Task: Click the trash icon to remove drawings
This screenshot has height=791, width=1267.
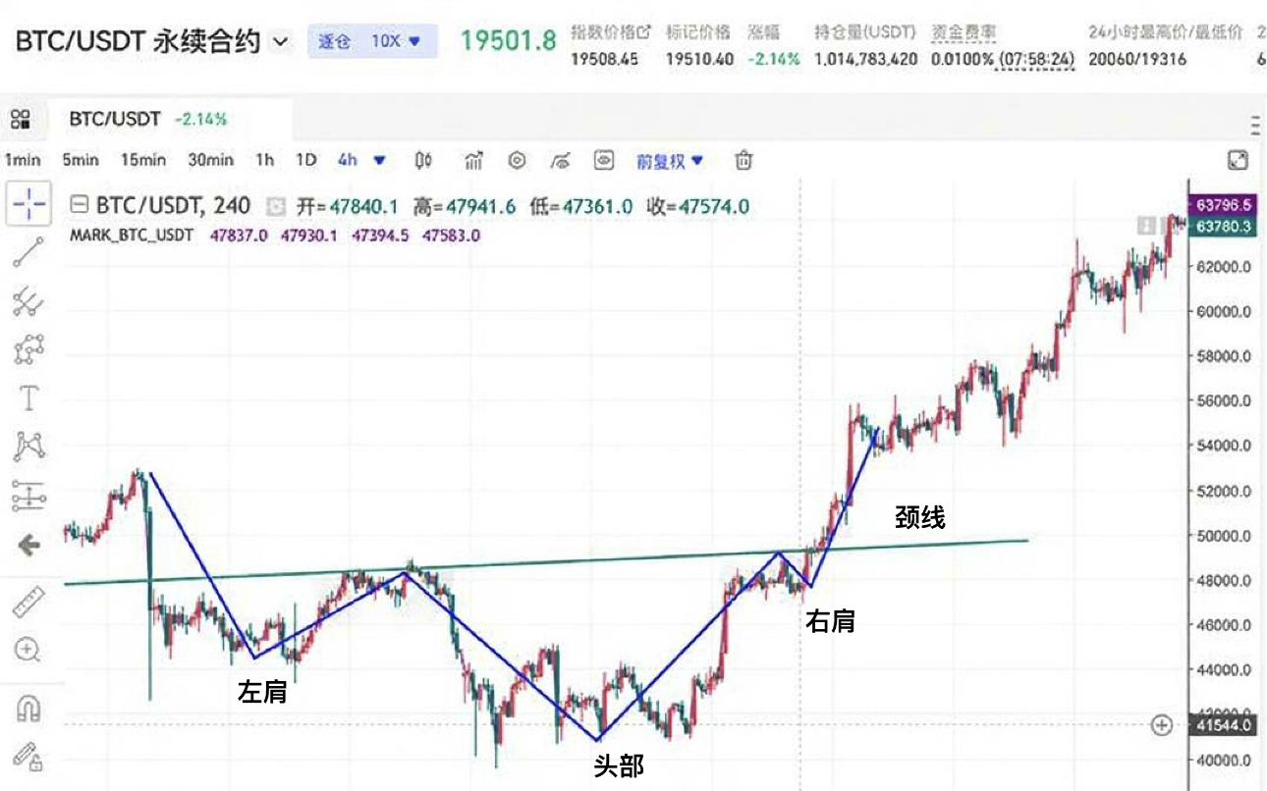Action: 744,161
